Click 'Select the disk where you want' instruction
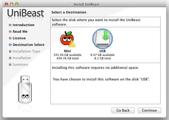 pyautogui.click(x=96, y=22)
